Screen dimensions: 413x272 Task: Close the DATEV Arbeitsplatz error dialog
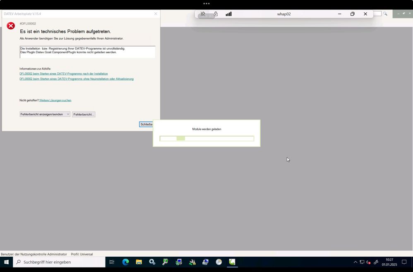156,14
